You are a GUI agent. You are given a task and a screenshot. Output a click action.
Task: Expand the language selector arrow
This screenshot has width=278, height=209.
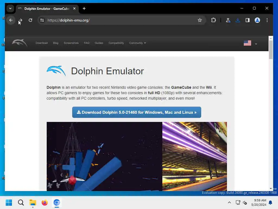(256, 44)
